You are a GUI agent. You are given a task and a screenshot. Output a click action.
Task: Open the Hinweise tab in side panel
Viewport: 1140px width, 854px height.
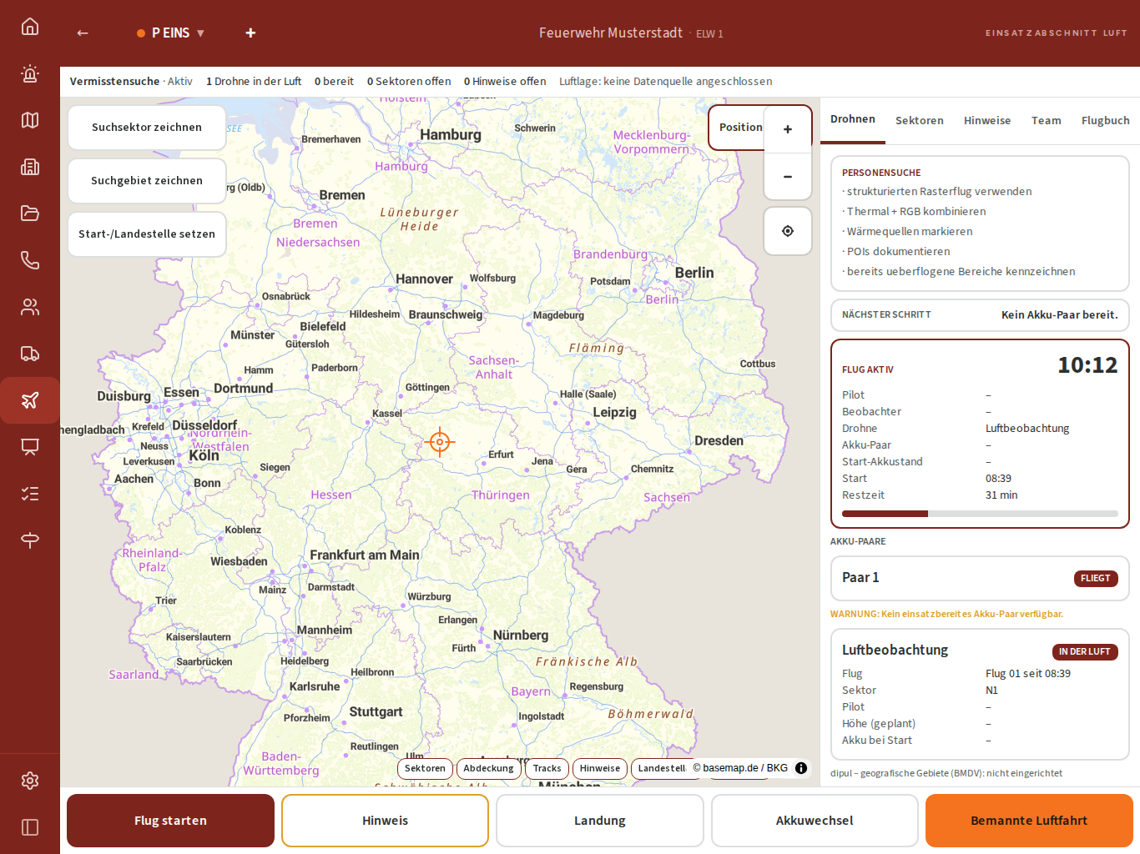[987, 121]
